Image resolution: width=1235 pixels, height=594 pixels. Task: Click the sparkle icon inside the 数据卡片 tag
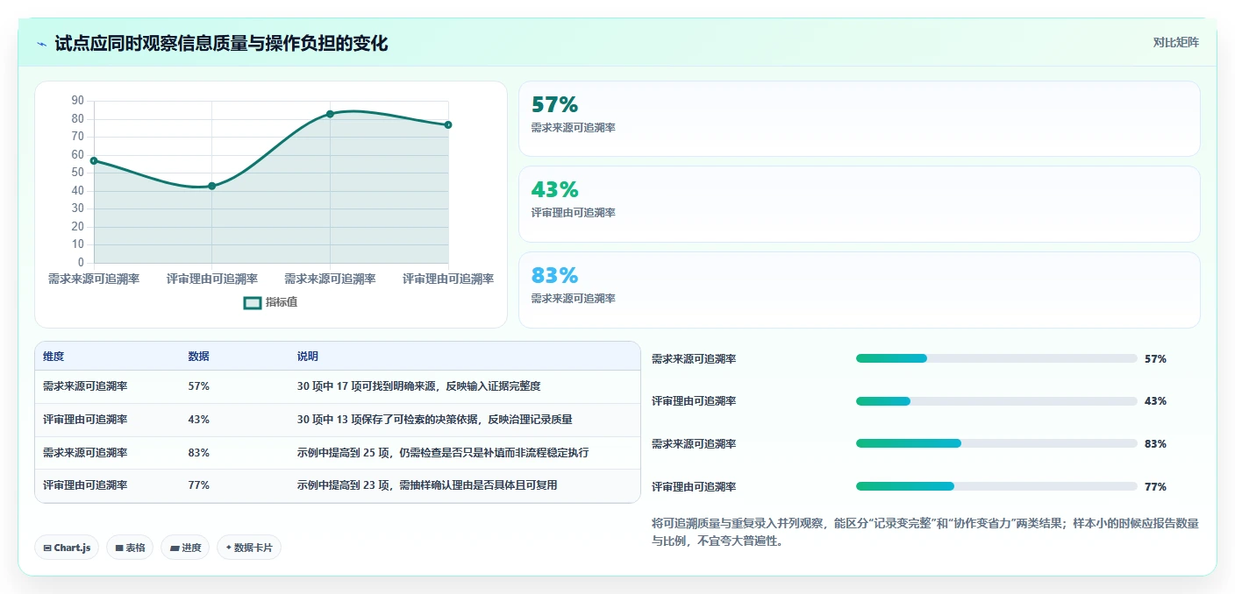coord(229,548)
